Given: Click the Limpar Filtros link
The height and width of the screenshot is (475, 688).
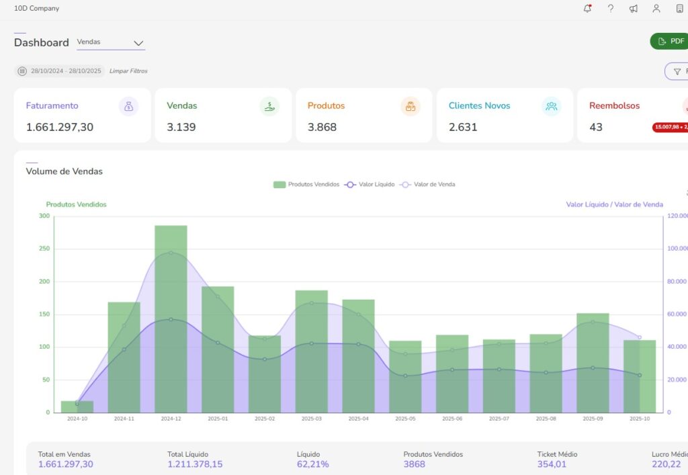Looking at the screenshot, I should coord(128,71).
